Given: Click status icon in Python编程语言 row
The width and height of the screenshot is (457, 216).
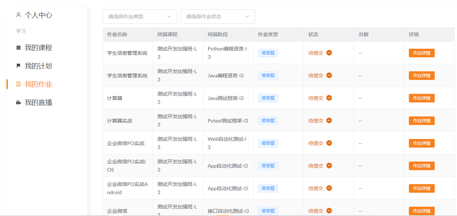Looking at the screenshot, I should pos(329,53).
